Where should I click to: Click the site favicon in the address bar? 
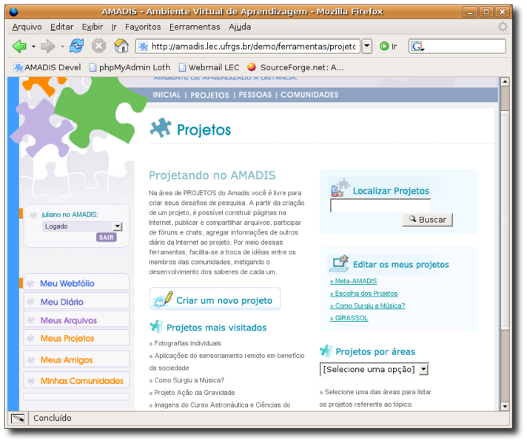coord(144,47)
